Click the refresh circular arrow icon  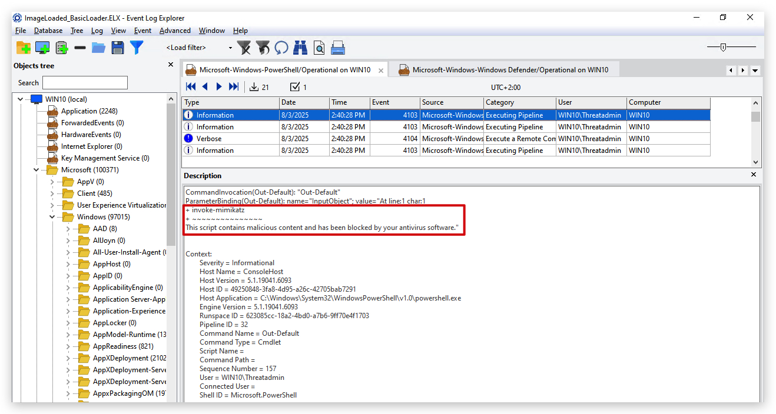pos(281,48)
